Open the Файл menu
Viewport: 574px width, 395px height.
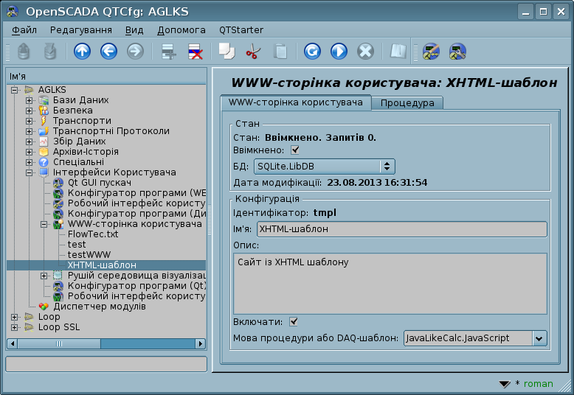[x=24, y=30]
